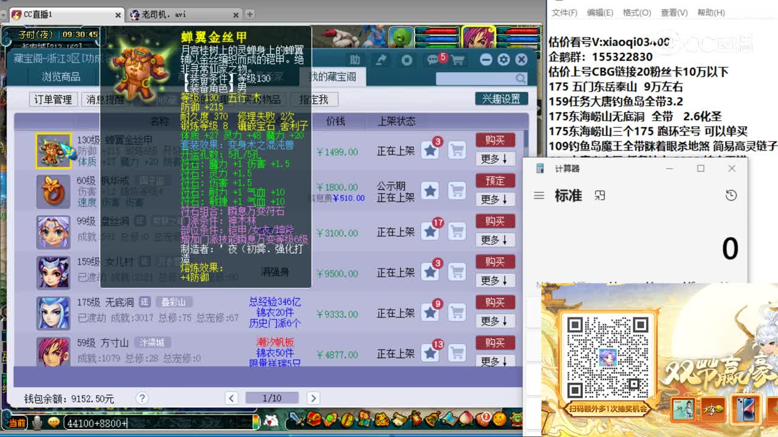This screenshot has height=437, width=778.
Task: Toggle favorite star on 99级 盘丝洞 row
Action: (430, 231)
